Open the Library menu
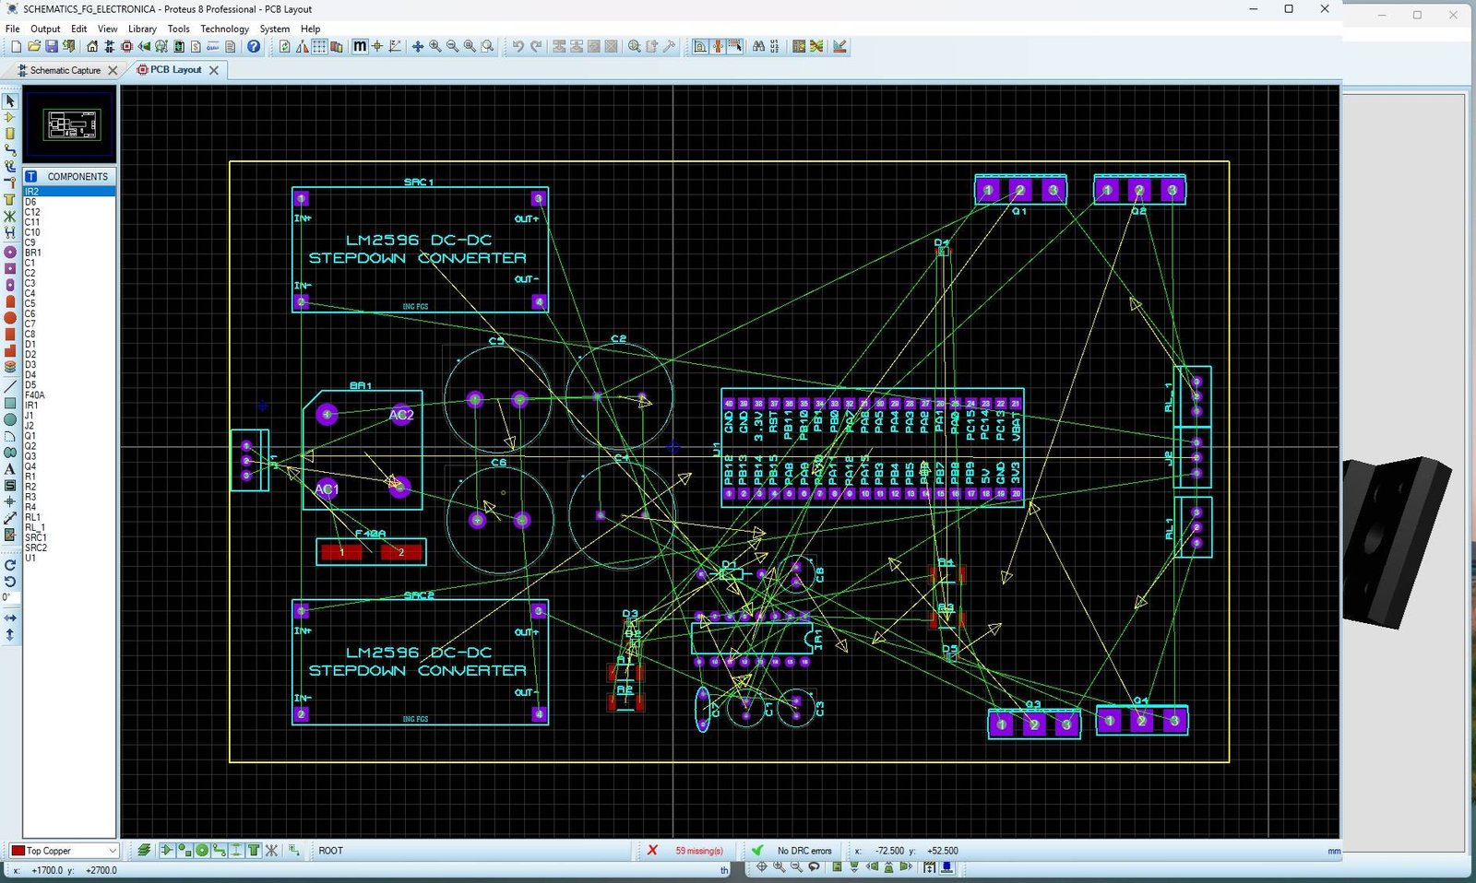 [x=142, y=29]
